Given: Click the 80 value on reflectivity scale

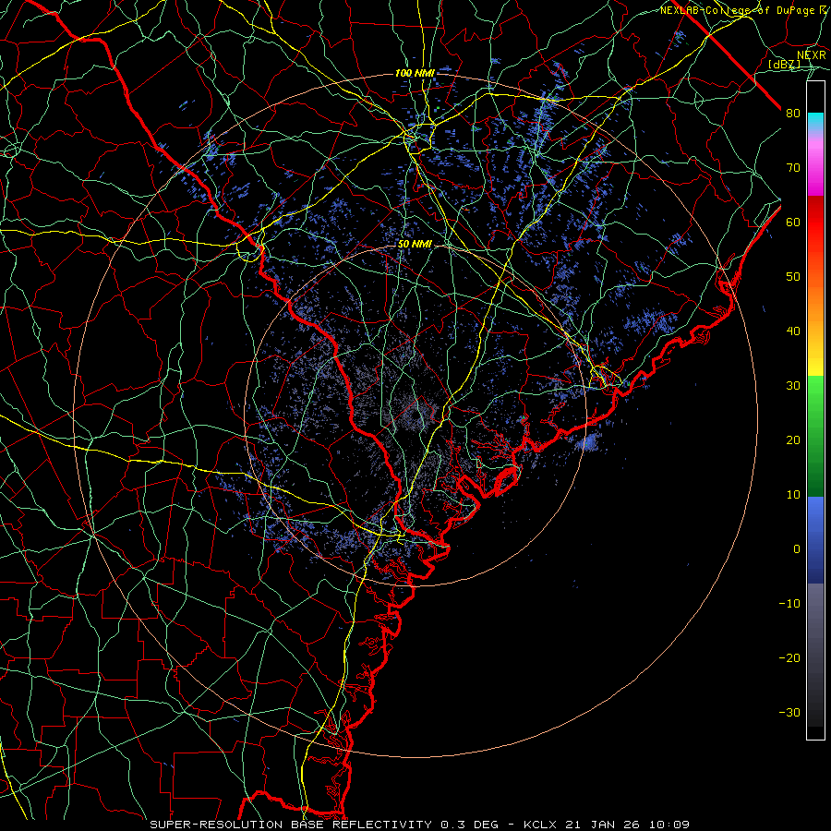Looking at the screenshot, I should [x=793, y=113].
